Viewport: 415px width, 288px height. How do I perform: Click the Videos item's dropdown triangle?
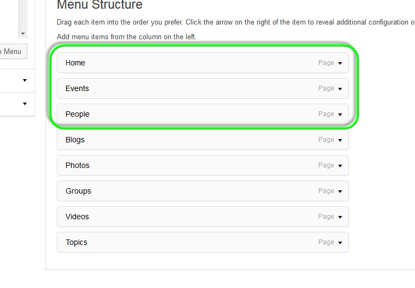[x=340, y=217]
